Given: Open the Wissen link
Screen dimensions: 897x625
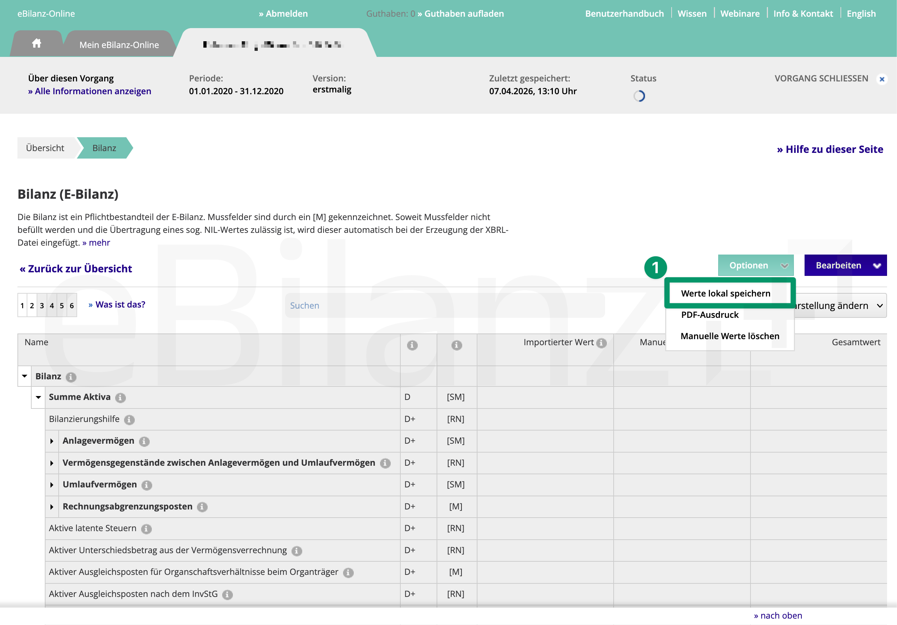Looking at the screenshot, I should tap(692, 14).
